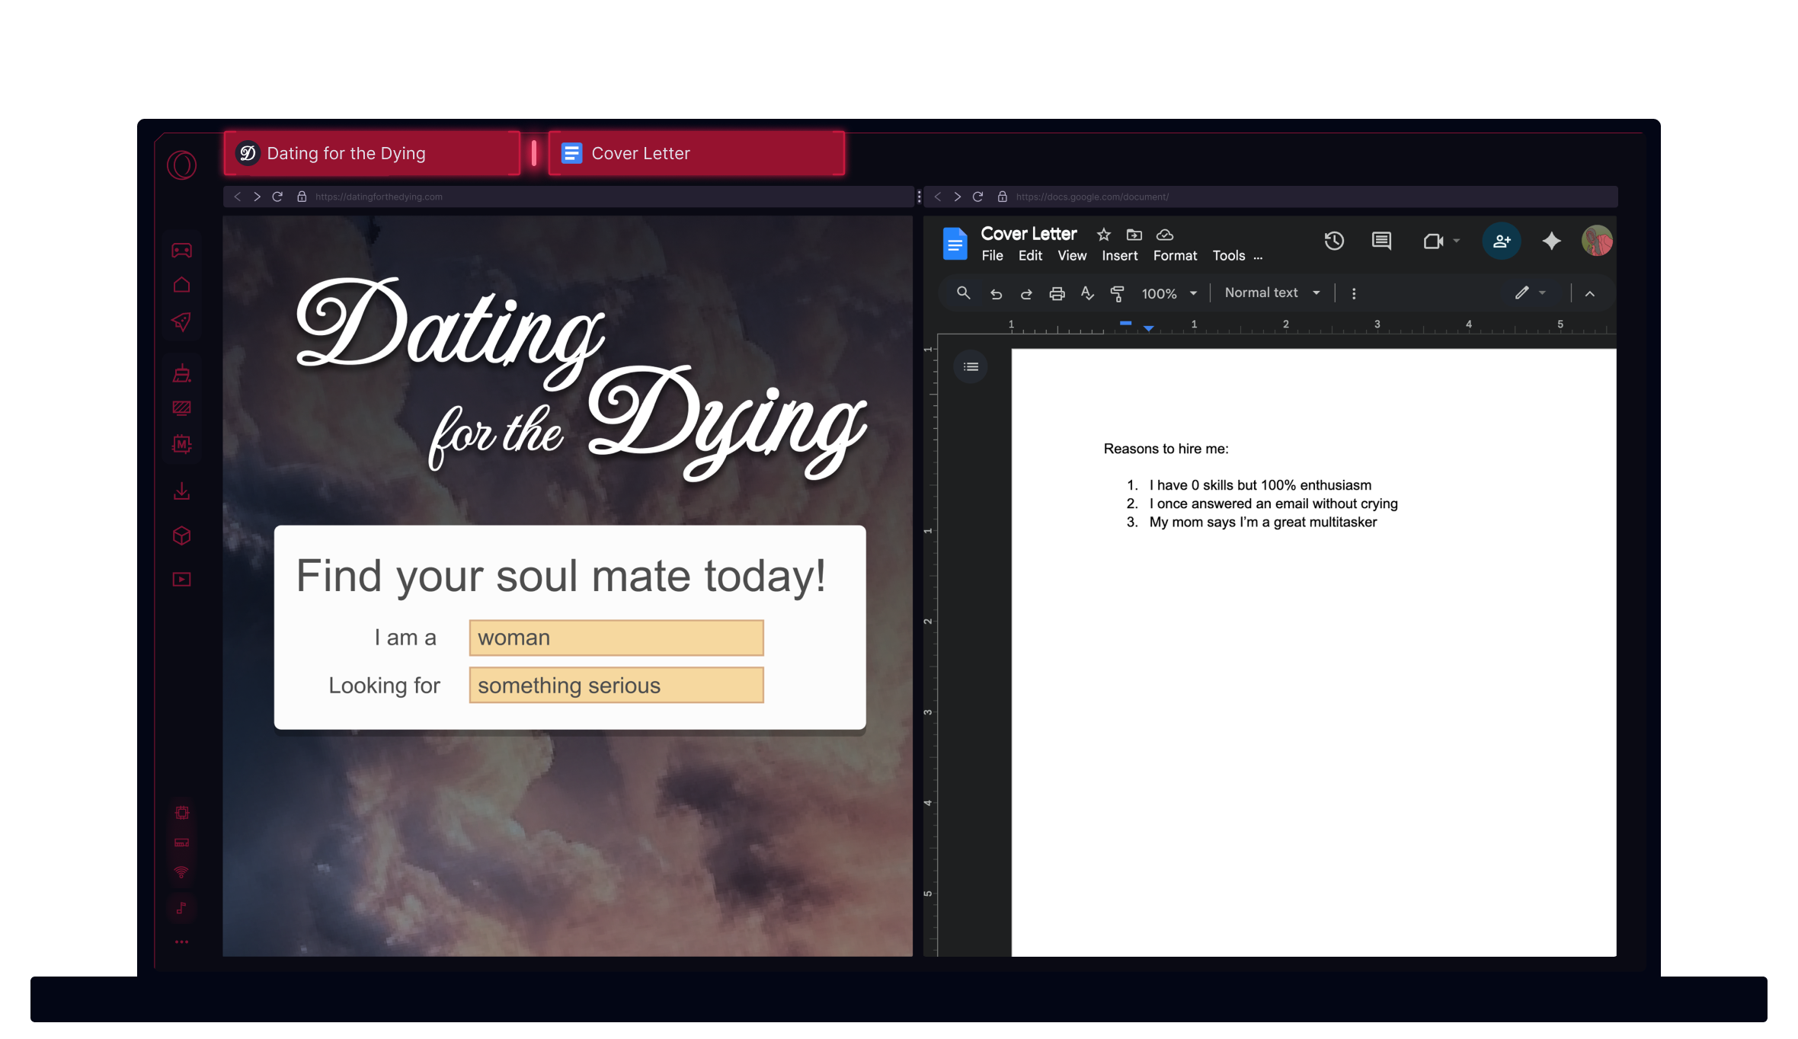This screenshot has height=1039, width=1798.
Task: Open version history in Google Docs
Action: pyautogui.click(x=1334, y=241)
